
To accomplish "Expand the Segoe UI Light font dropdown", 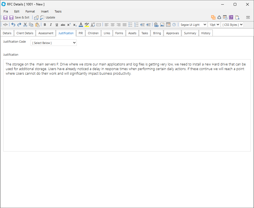I will 193,25.
